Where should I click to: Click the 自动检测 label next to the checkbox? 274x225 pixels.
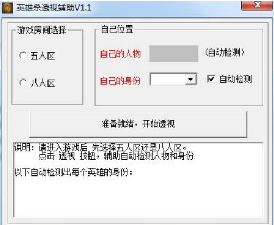click(235, 79)
